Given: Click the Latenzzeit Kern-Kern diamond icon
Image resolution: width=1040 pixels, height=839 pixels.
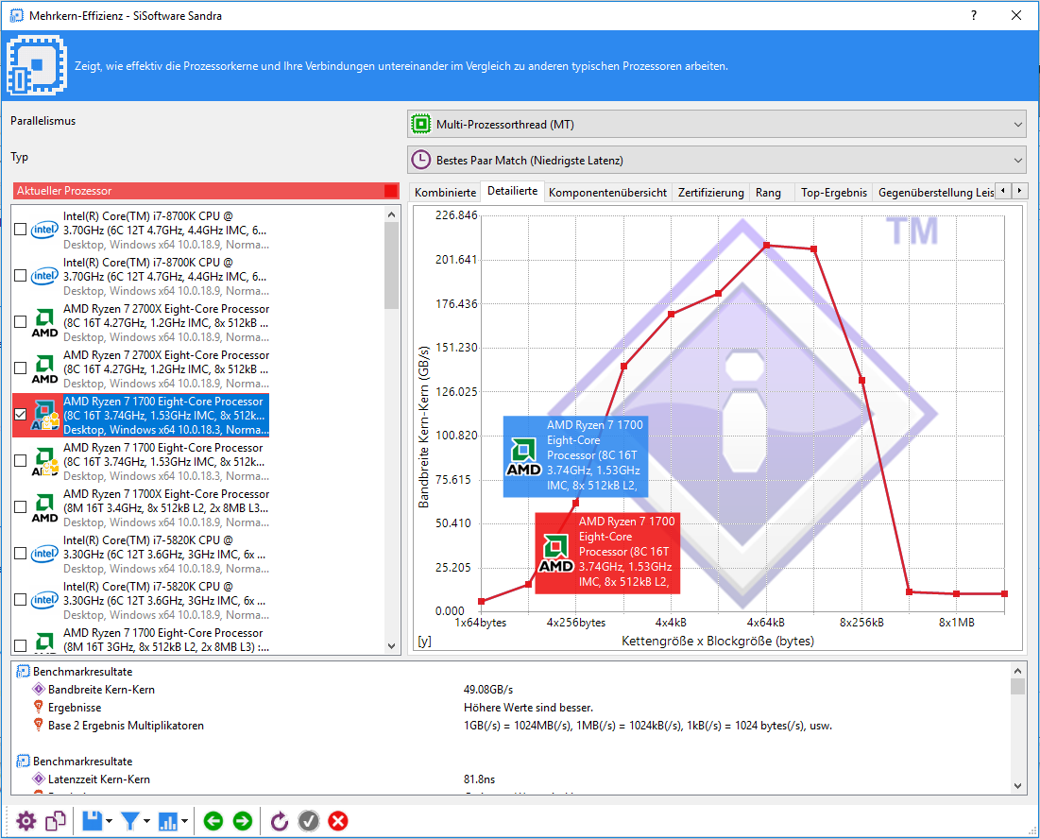Looking at the screenshot, I should point(39,779).
